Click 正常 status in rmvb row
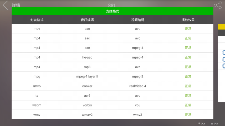 188,86
